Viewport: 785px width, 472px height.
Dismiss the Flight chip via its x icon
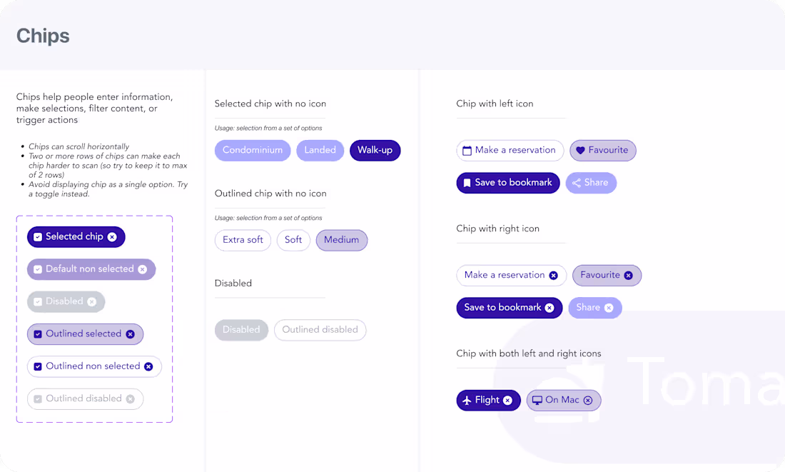509,400
